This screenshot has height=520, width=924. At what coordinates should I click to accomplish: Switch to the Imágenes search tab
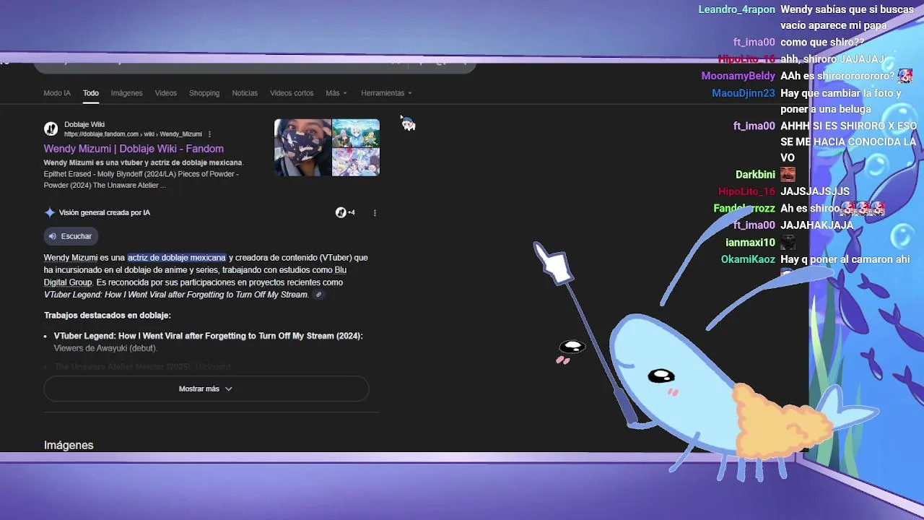126,93
